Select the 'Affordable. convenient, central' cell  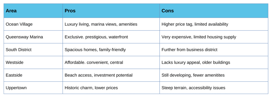tap(111, 62)
